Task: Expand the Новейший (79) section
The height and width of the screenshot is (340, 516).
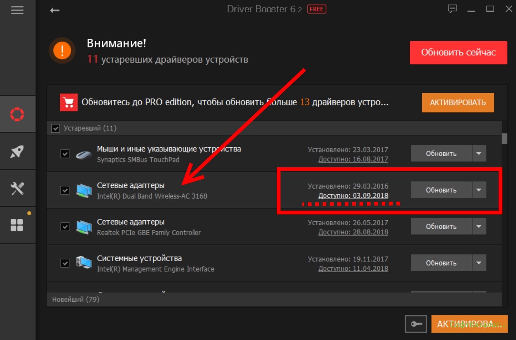Action: click(274, 299)
